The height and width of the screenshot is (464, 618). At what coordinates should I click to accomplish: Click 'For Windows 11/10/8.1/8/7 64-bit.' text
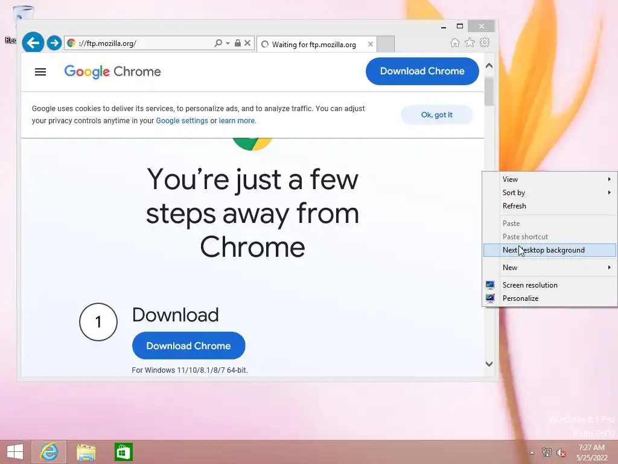[x=190, y=370]
